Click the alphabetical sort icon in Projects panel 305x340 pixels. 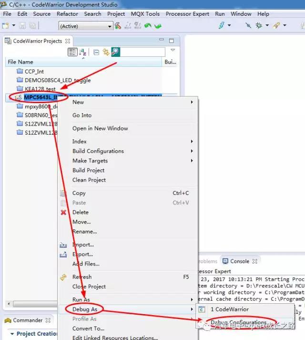83,52
